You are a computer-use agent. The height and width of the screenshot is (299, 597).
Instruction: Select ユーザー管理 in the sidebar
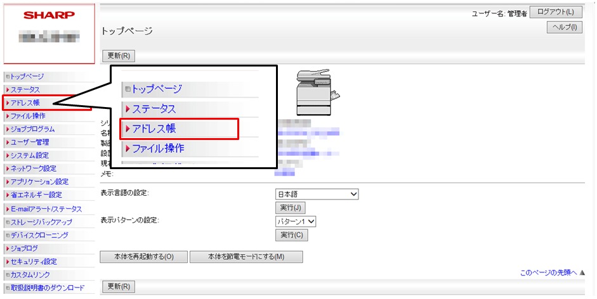tap(30, 142)
